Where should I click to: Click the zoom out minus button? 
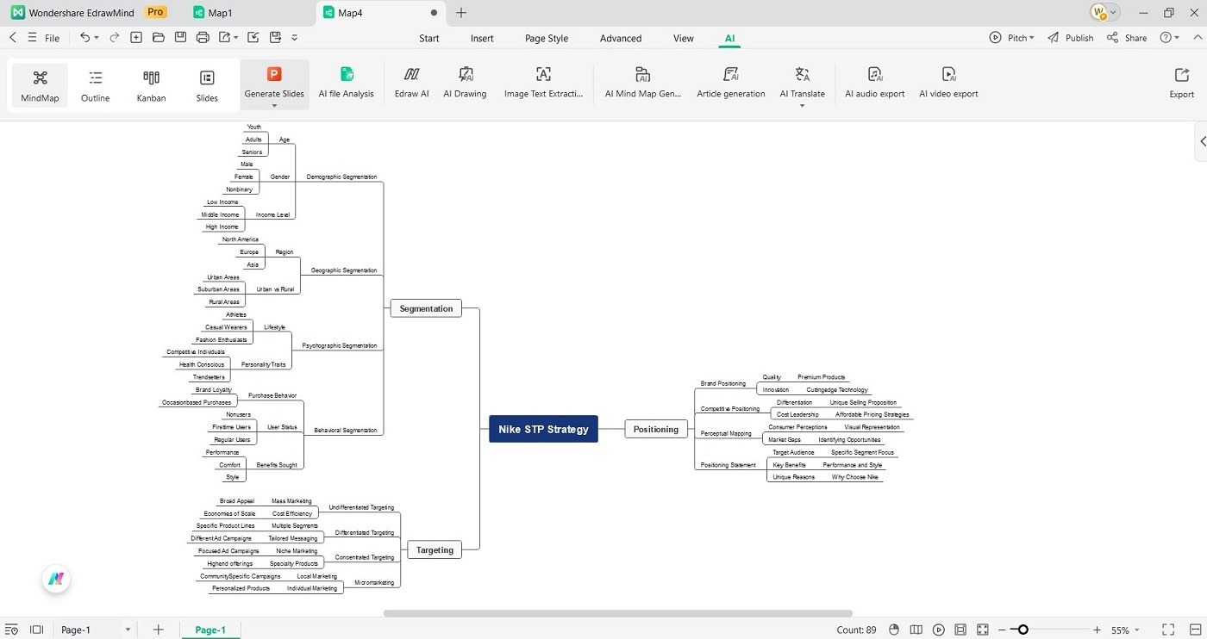pyautogui.click(x=1003, y=630)
